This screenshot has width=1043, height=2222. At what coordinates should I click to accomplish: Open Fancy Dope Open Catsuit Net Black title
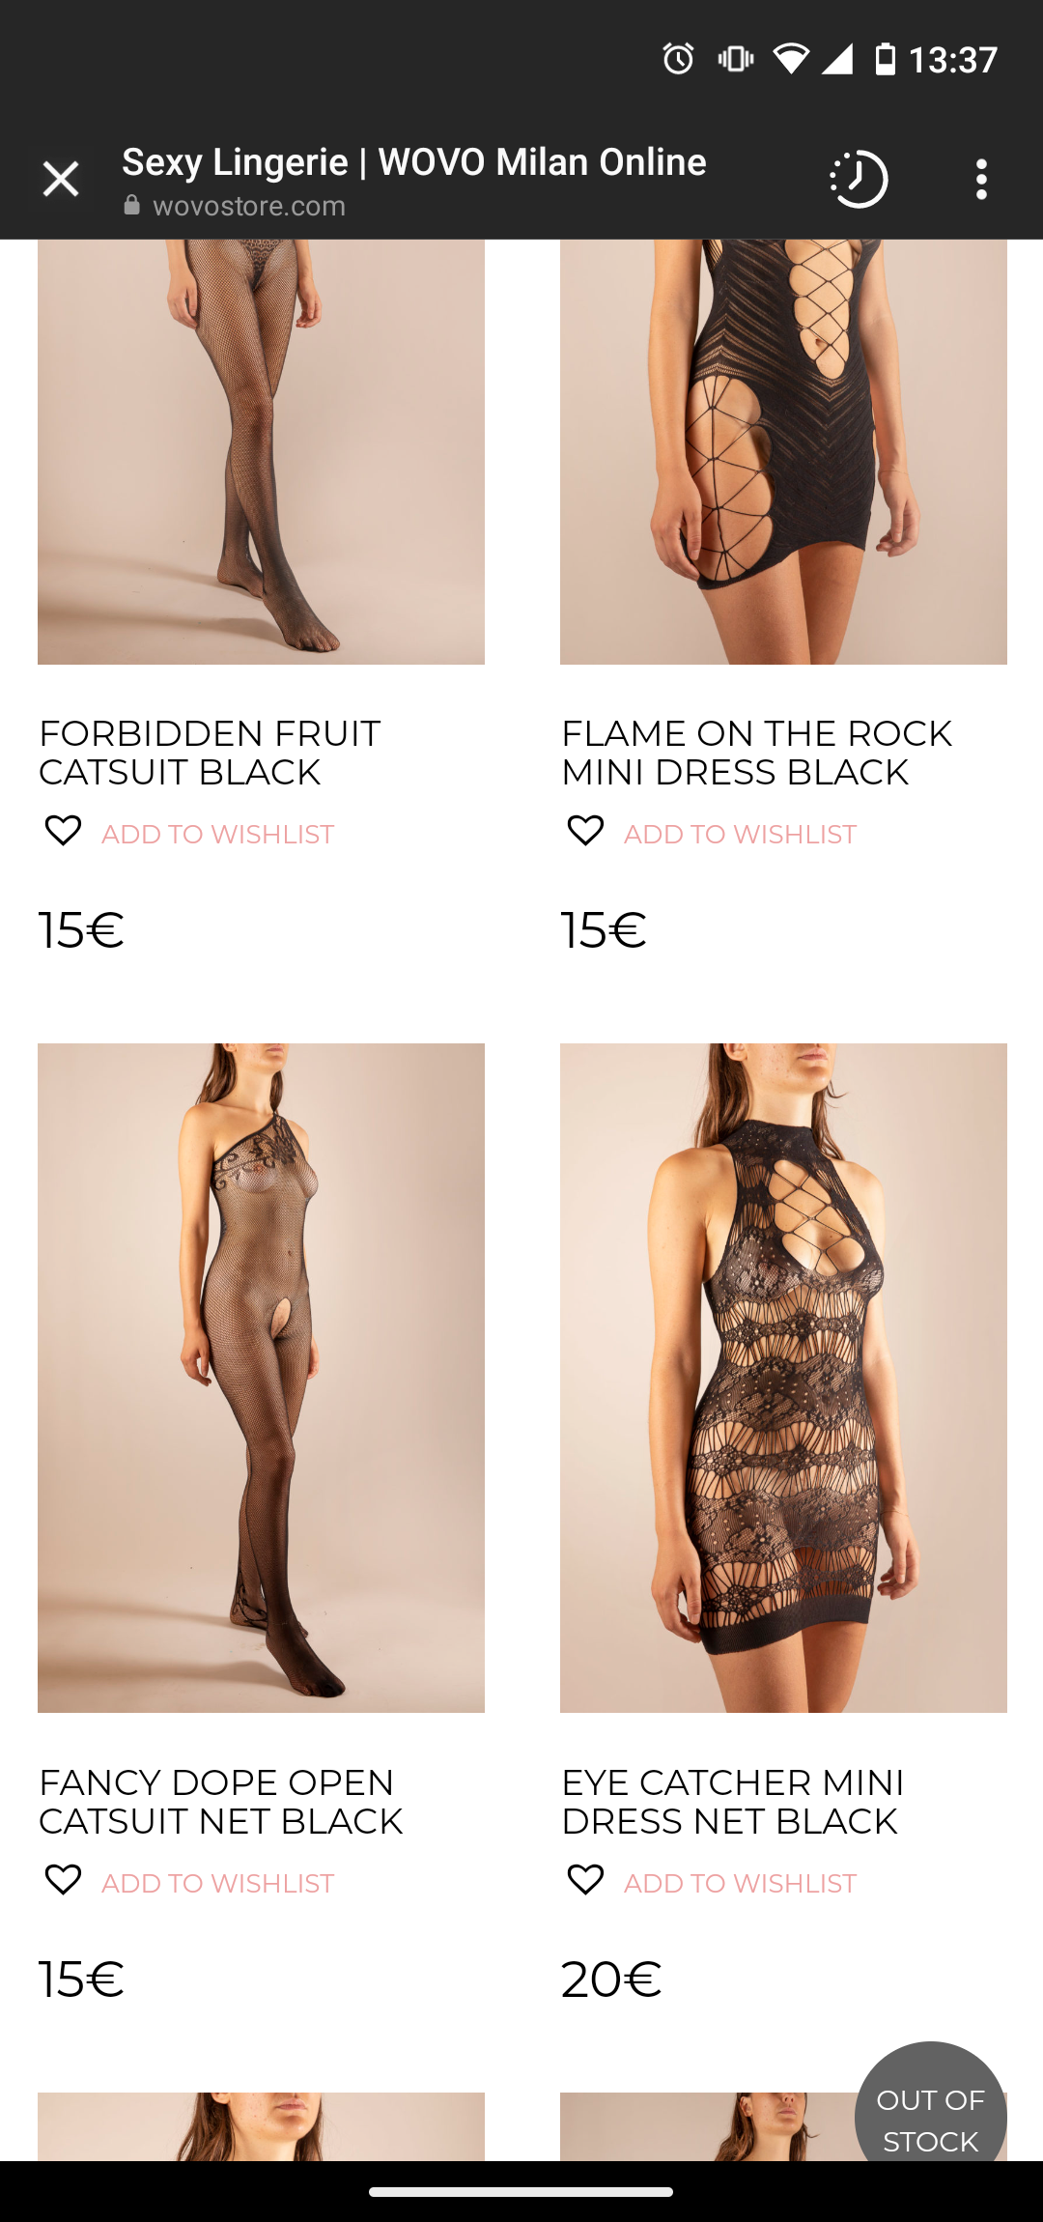(220, 1803)
